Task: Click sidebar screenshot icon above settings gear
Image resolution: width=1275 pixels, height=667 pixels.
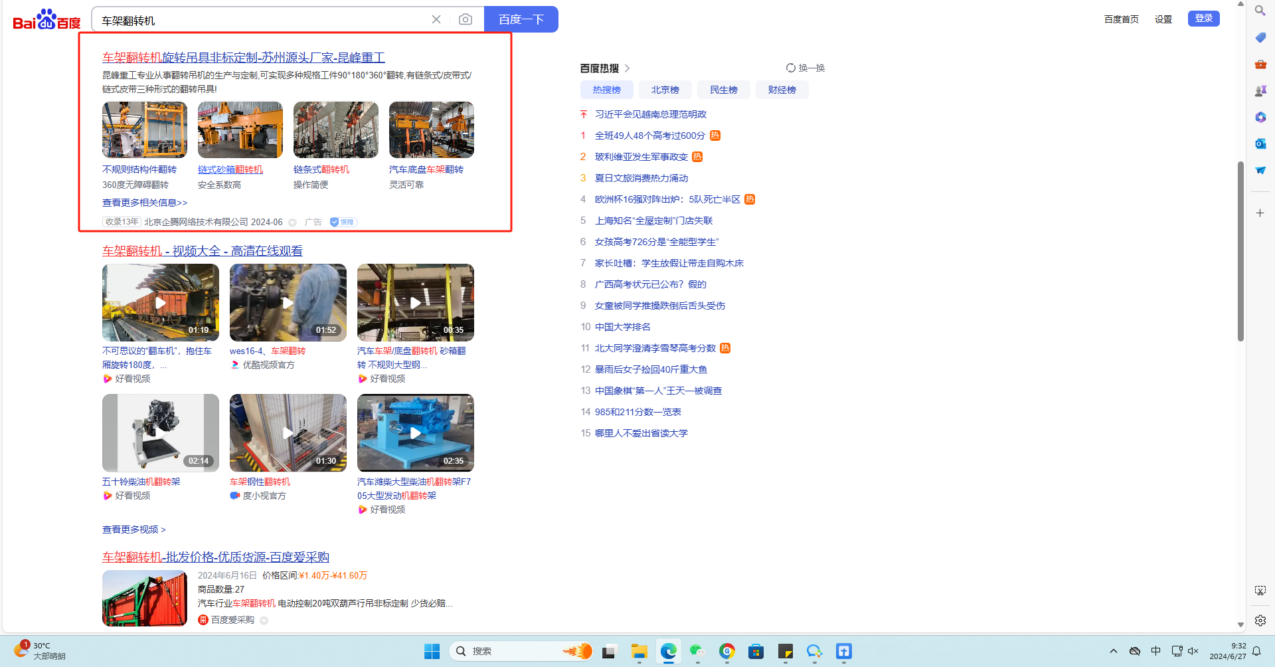Action: tap(1260, 591)
